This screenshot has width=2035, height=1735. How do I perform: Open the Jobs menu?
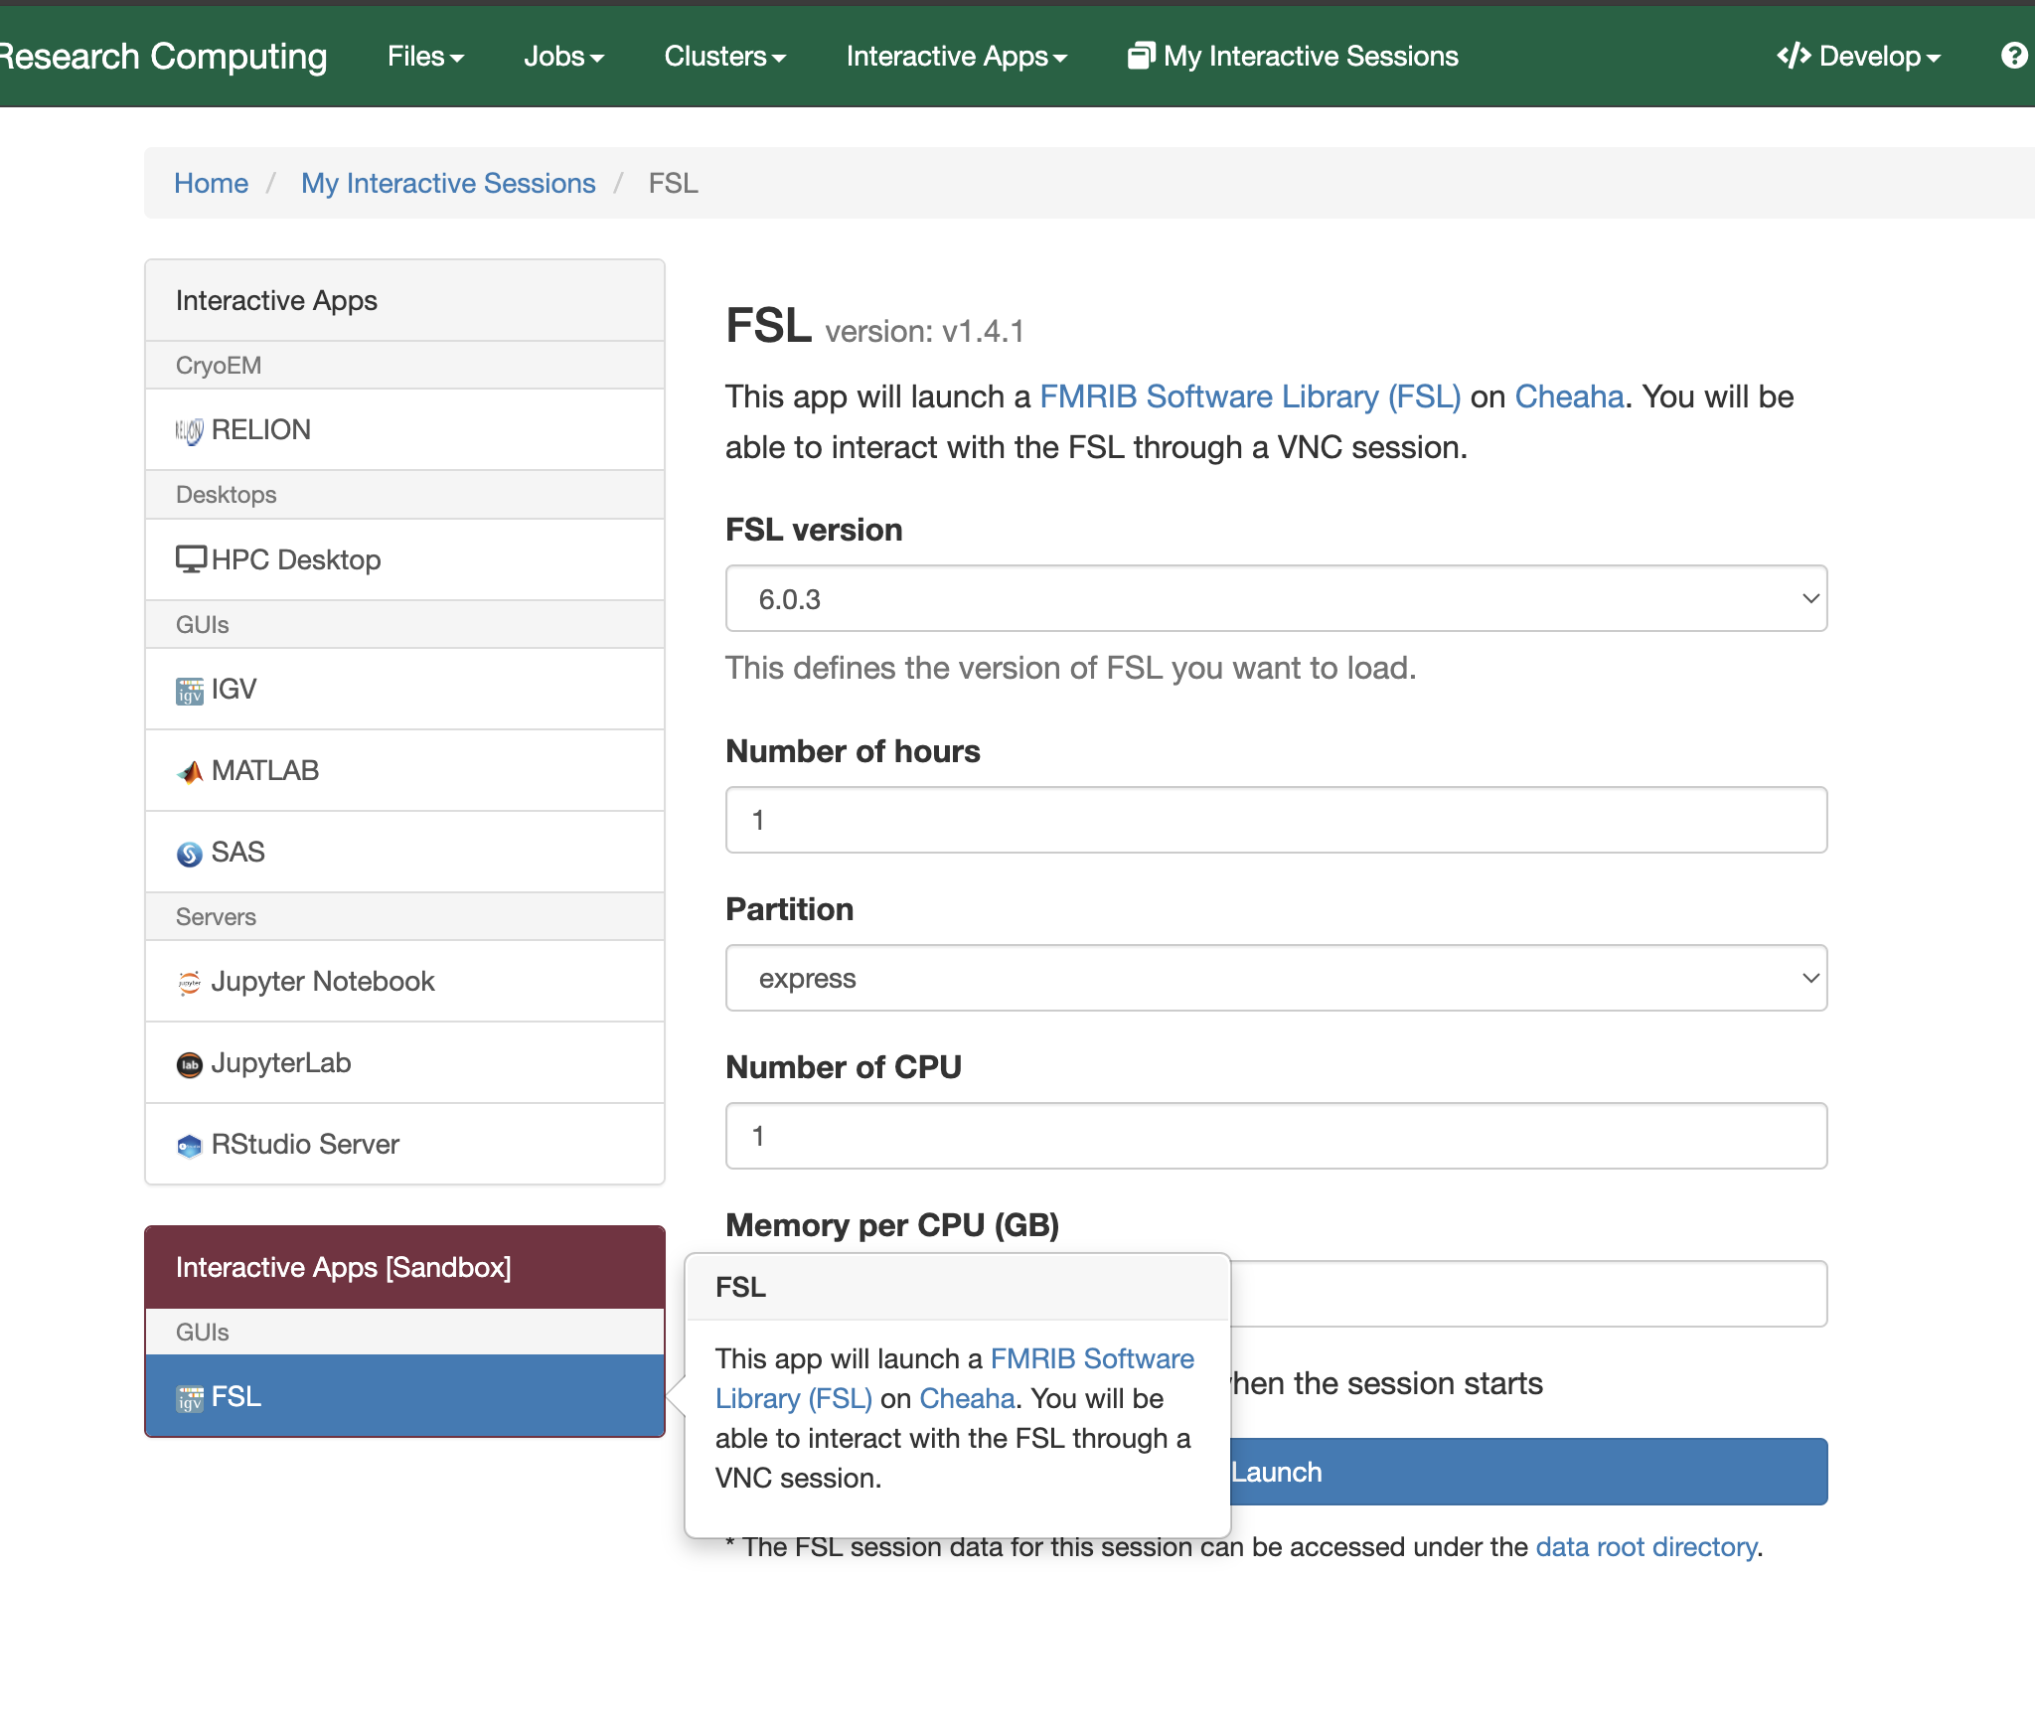(x=563, y=56)
